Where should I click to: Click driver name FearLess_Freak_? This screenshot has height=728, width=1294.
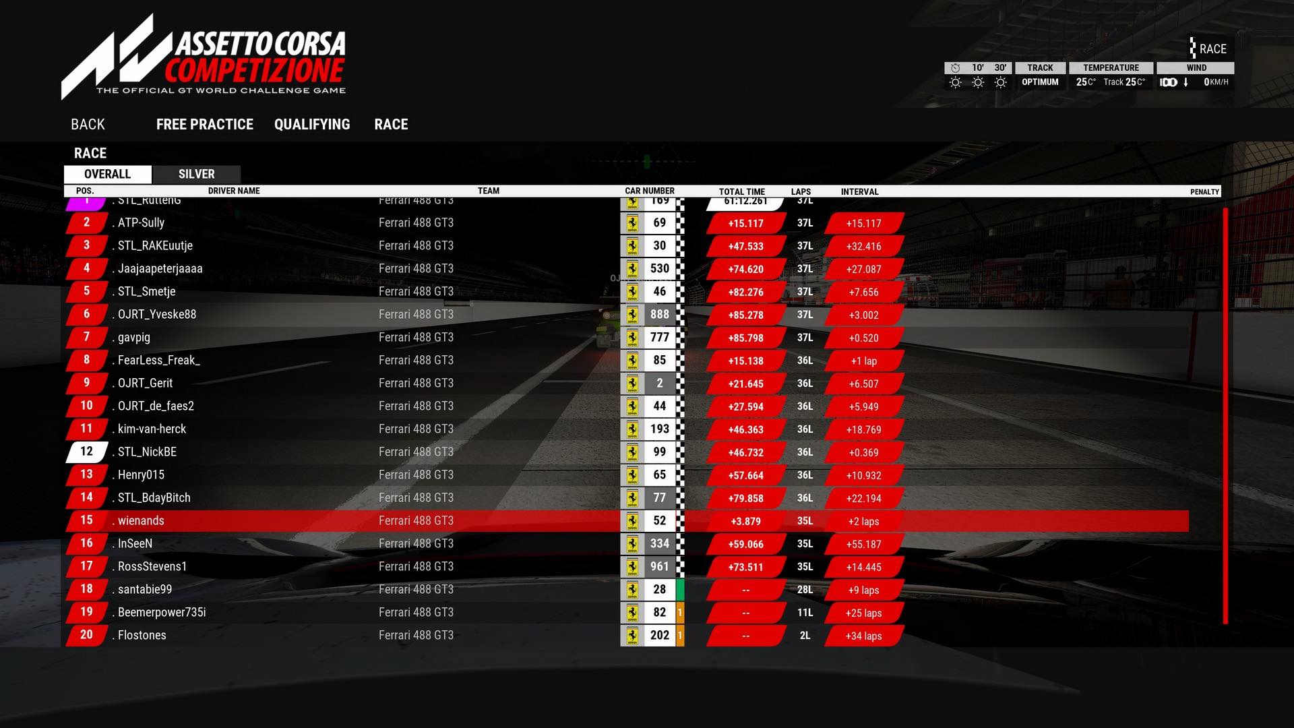pyautogui.click(x=158, y=361)
